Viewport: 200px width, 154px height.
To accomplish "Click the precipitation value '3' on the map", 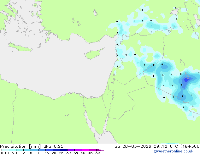I will (x=153, y=65).
